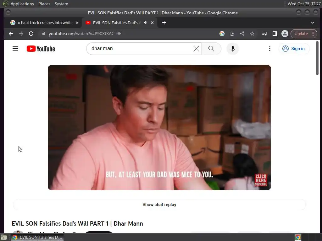Open a new Chrome tab

click(x=164, y=23)
